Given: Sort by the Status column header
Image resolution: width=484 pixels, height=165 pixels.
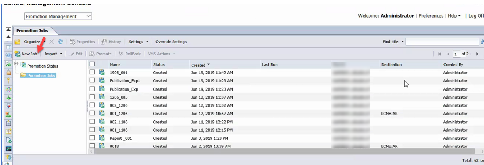Looking at the screenshot, I should click(159, 65).
